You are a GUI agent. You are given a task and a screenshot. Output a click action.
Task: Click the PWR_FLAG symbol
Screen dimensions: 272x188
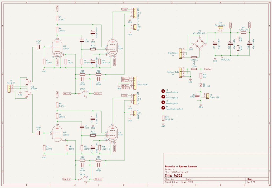pos(222,57)
